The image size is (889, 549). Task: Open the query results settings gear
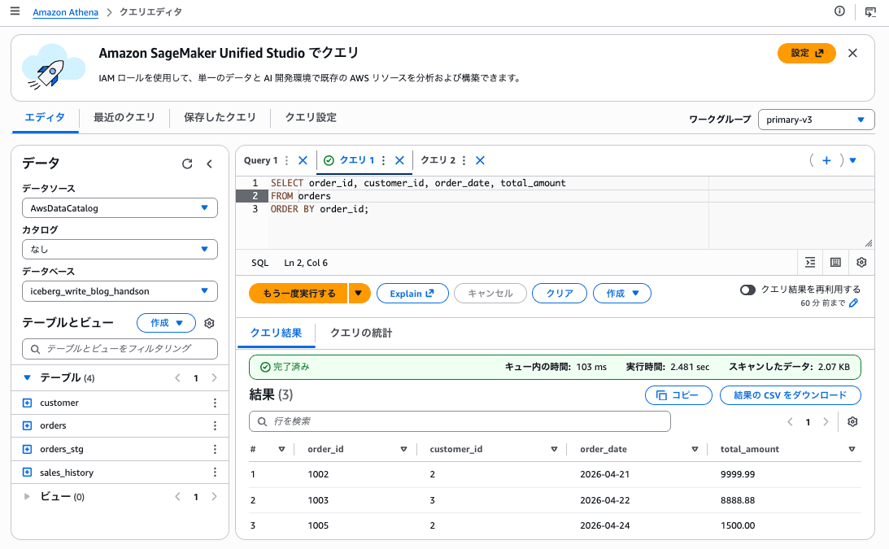click(x=852, y=421)
